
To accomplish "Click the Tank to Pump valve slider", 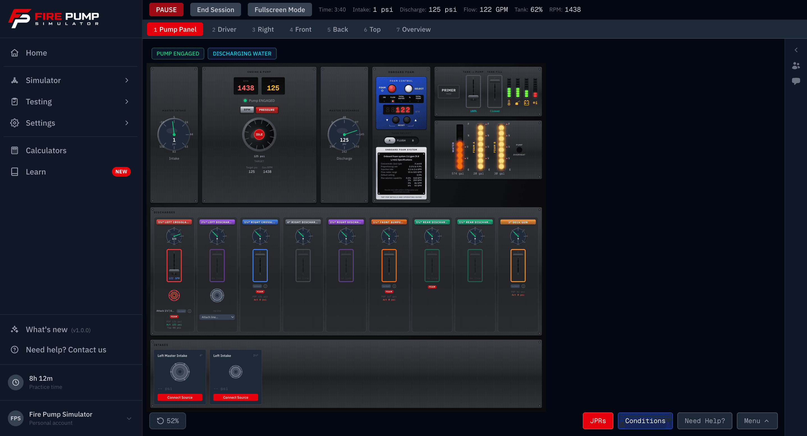I will click(473, 91).
